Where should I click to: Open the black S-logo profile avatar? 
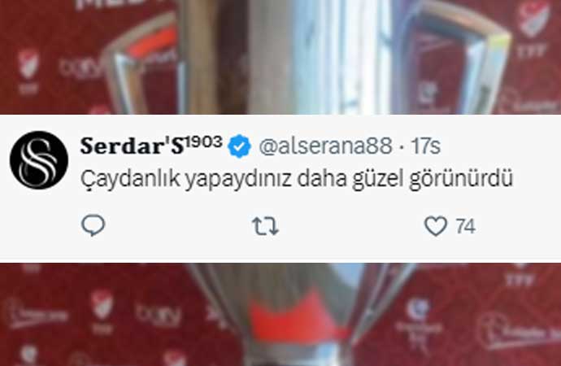coord(39,160)
